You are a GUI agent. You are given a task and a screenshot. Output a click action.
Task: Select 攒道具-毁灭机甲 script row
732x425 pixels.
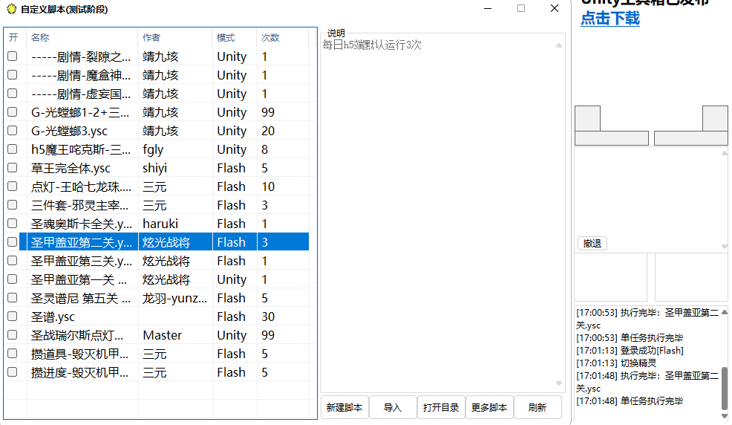coord(157,354)
